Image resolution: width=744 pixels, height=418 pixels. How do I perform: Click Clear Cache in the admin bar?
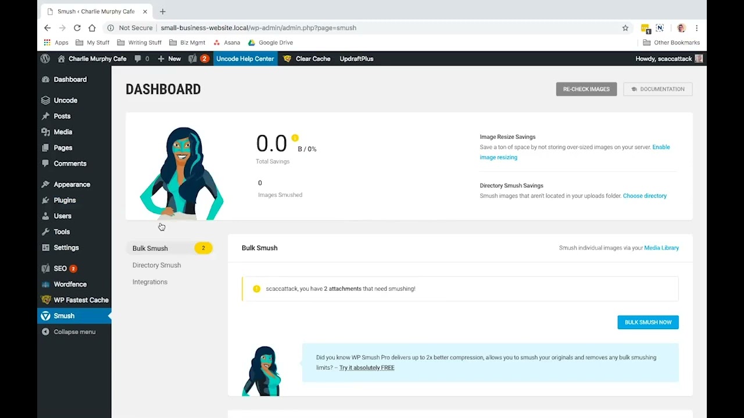click(x=307, y=59)
